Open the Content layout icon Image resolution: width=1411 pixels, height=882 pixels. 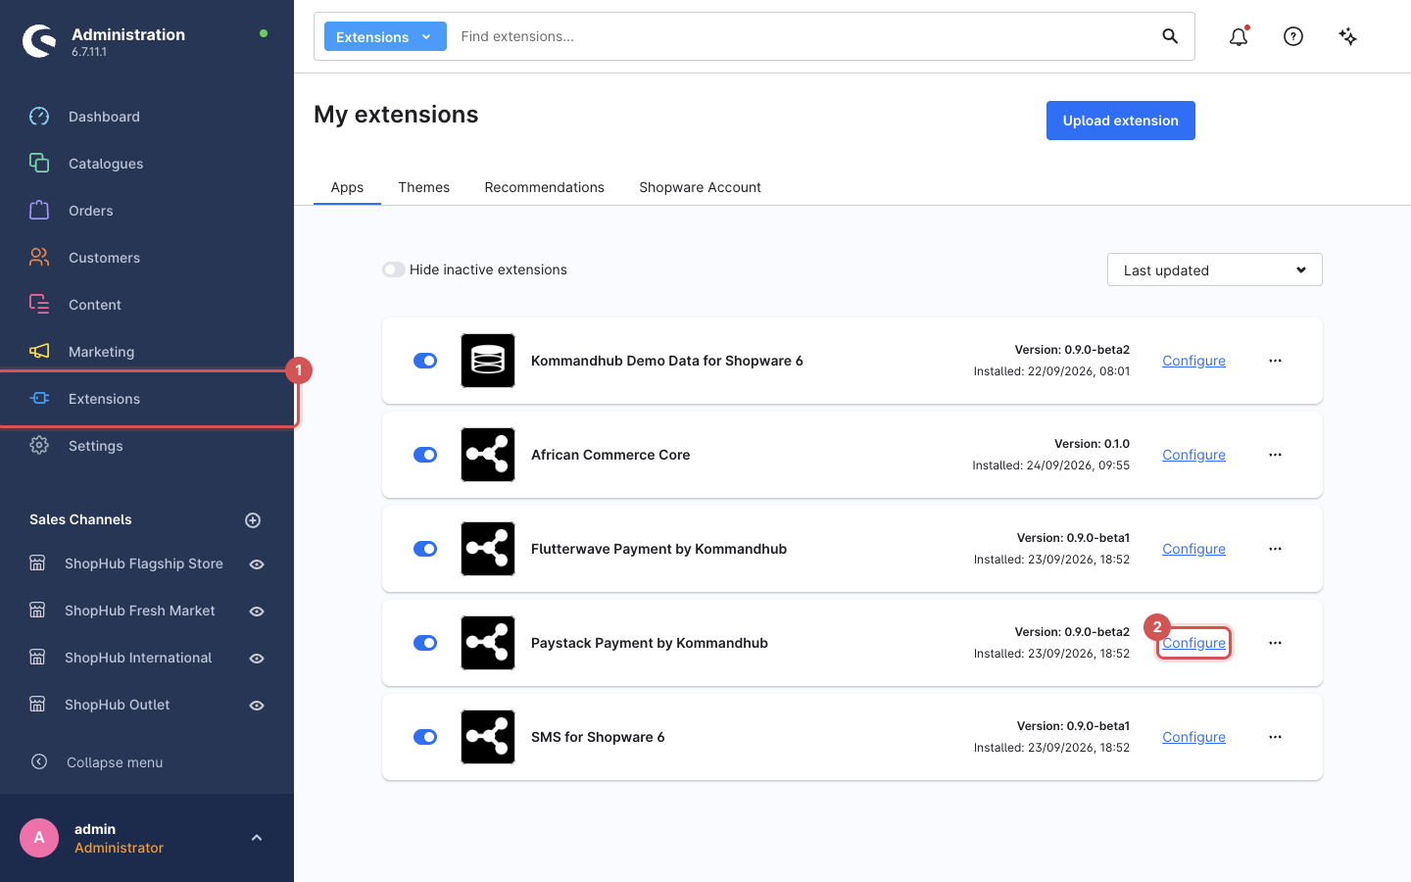pos(39,305)
